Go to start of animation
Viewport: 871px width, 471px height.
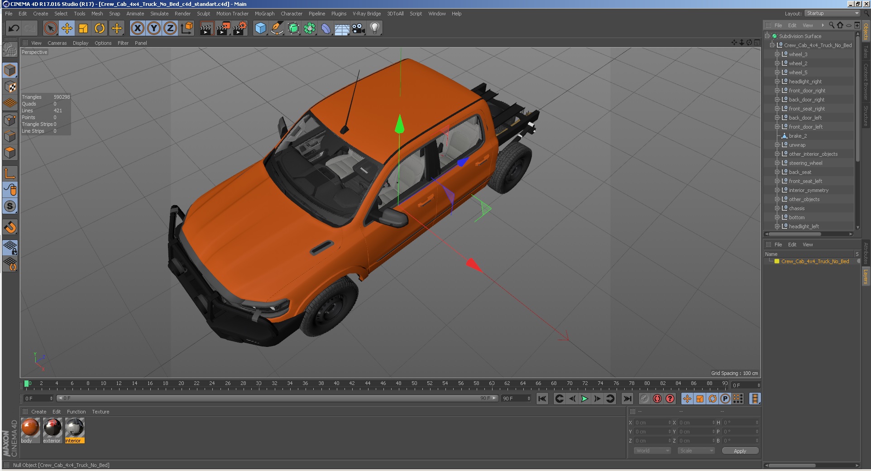tap(542, 399)
